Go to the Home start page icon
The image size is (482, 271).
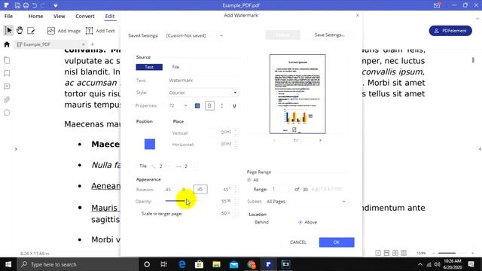pyautogui.click(x=7, y=44)
